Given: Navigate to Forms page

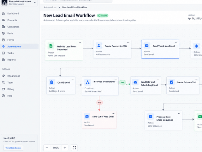Looking at the screenshot, I should (x=19, y=40).
